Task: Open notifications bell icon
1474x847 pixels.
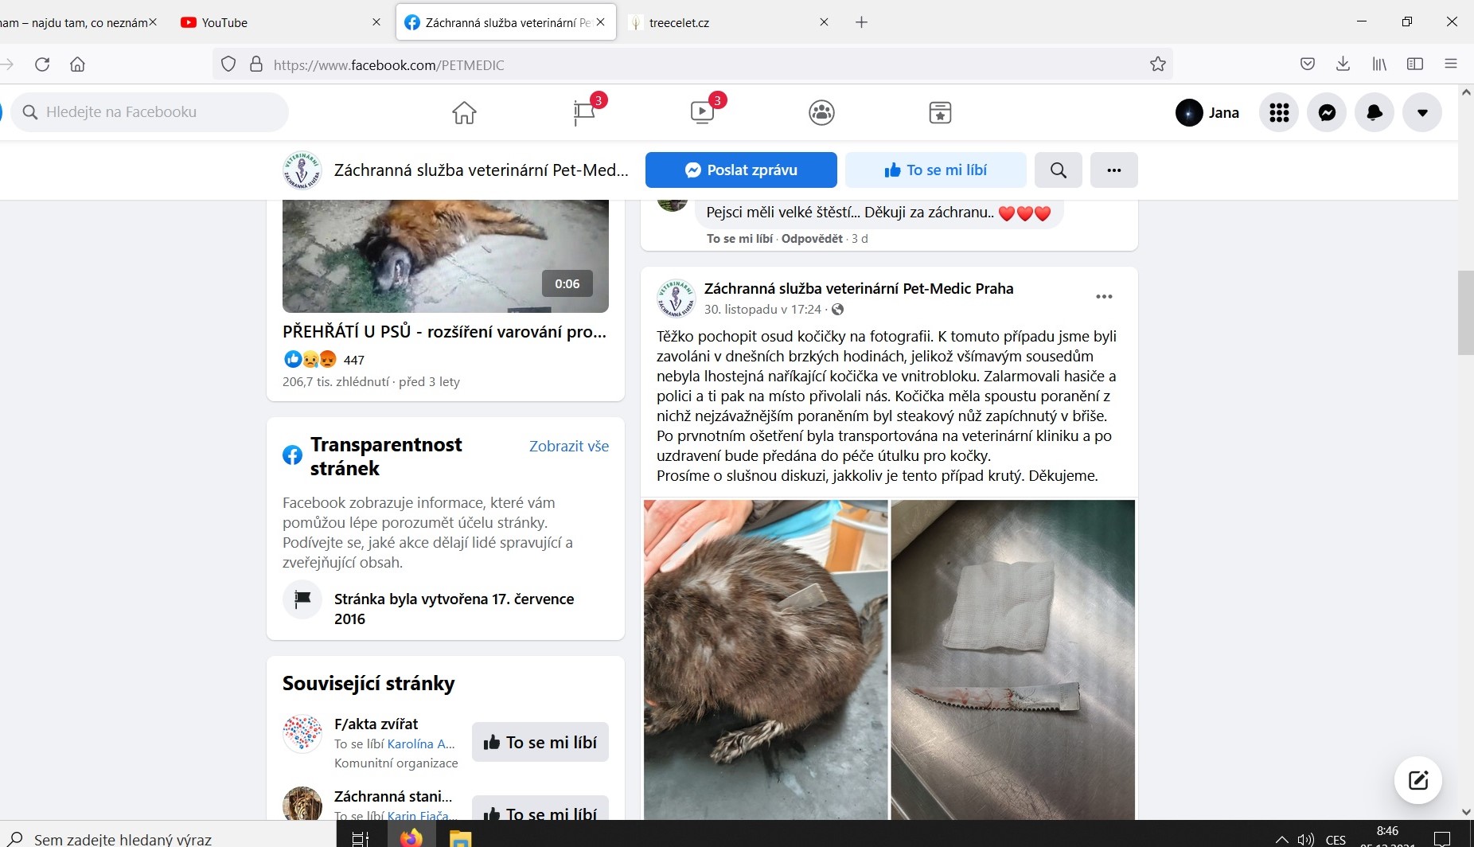Action: 1375,113
